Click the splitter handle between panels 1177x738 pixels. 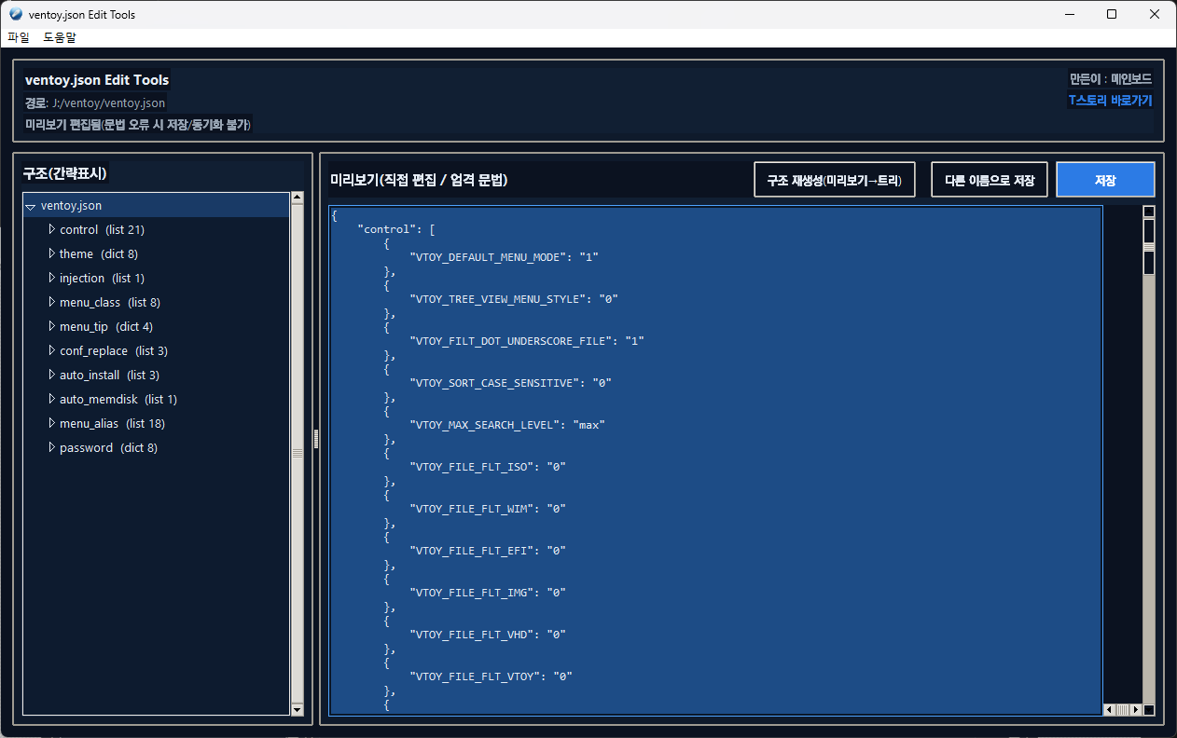coord(316,438)
